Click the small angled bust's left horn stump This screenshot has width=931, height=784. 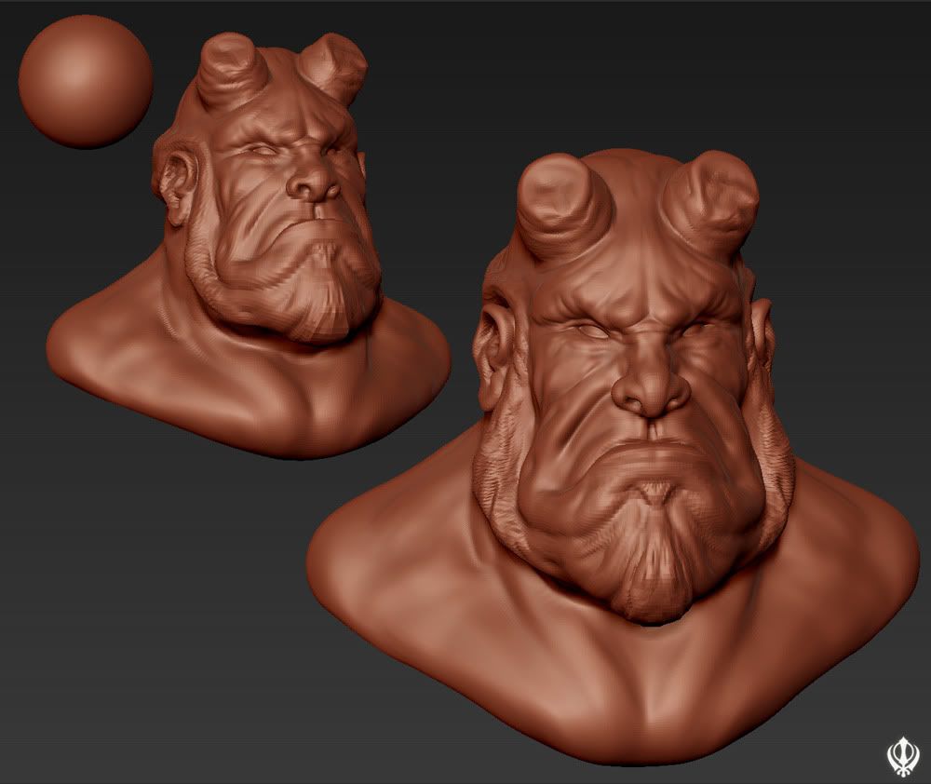[229, 68]
